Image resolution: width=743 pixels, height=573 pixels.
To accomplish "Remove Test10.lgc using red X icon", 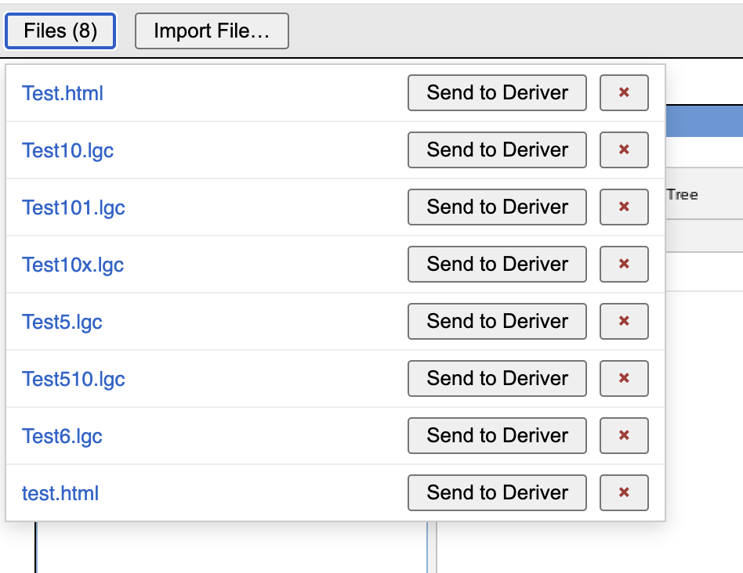I will [624, 150].
